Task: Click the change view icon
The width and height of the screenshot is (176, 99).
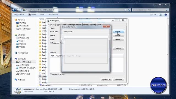Action: coord(152,15)
